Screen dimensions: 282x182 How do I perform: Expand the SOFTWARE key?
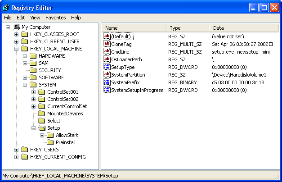tap(25, 77)
